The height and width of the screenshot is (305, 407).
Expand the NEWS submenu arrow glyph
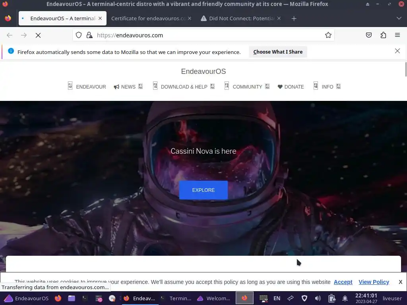click(x=140, y=86)
